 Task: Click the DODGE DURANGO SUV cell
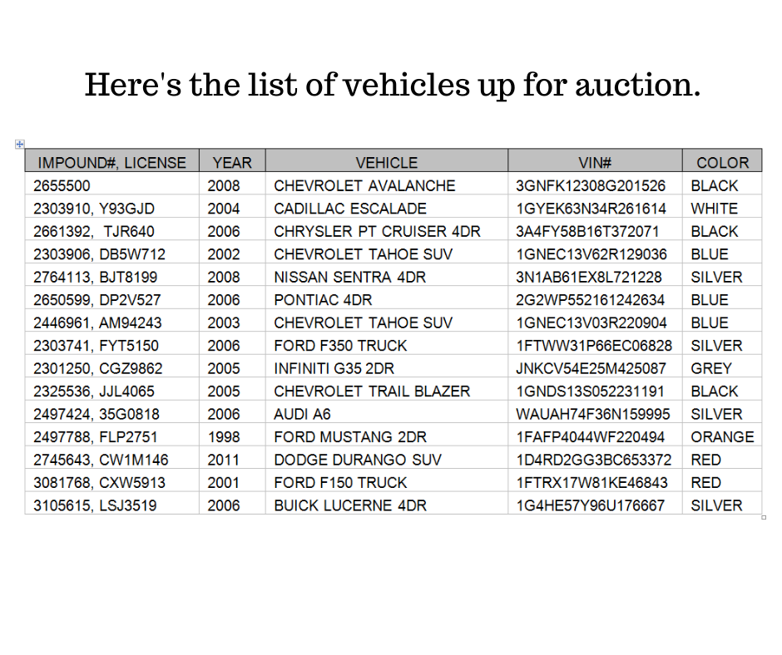pos(387,460)
